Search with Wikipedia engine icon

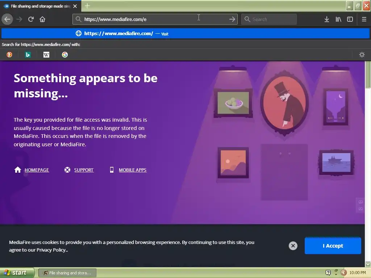(x=46, y=55)
